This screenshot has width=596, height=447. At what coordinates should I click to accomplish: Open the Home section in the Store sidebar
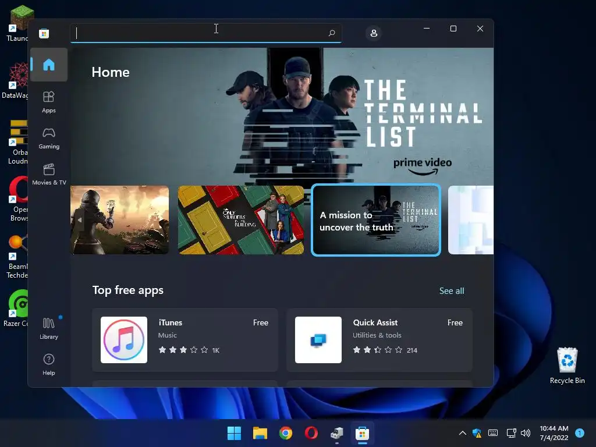[49, 65]
